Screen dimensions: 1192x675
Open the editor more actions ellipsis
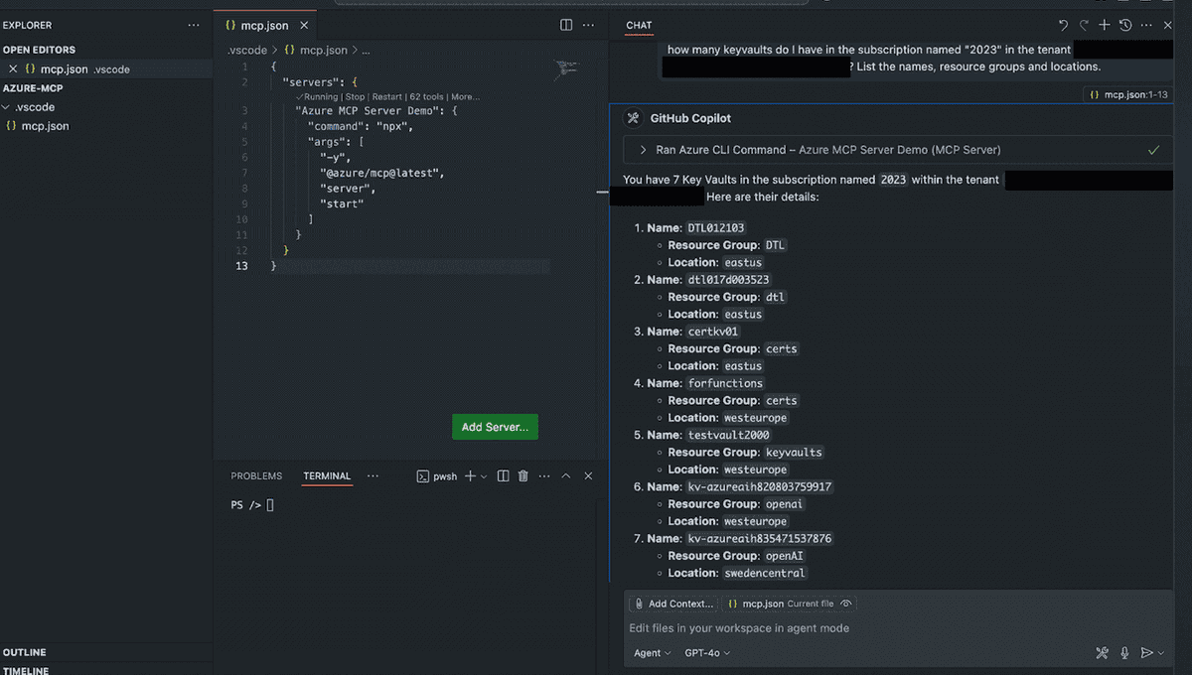[x=588, y=25]
